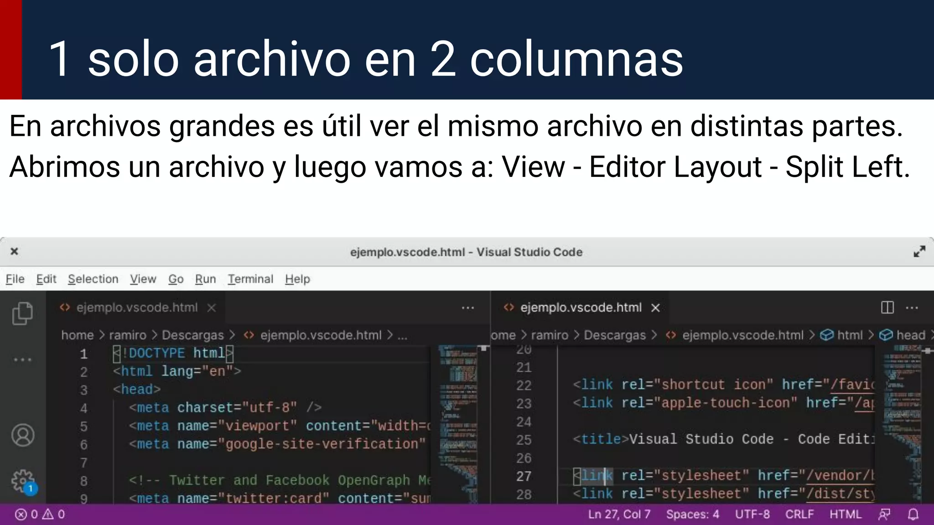Image resolution: width=934 pixels, height=525 pixels.
Task: Click the Twitter and Facebook OpenGraph comment
Action: [x=280, y=480]
